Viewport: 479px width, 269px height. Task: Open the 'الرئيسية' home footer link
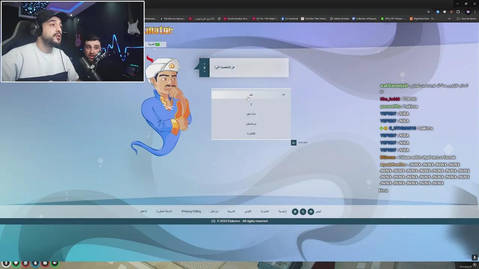click(282, 211)
